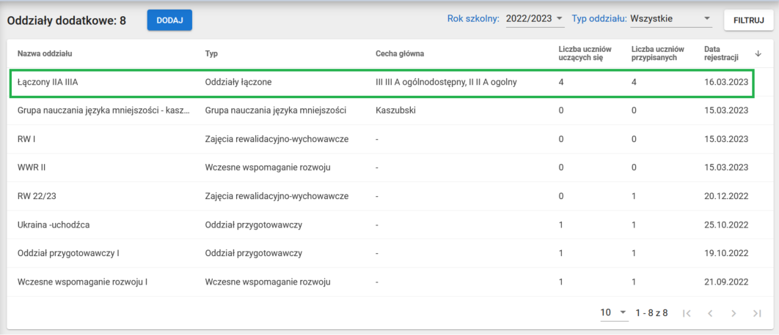
Task: Expand the Typ oddziału dropdown
Action: pos(670,18)
